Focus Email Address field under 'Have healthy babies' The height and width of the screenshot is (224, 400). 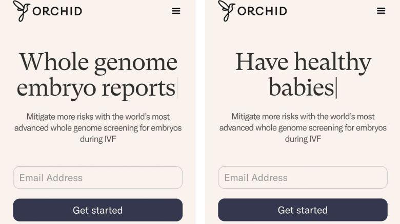tap(303, 177)
